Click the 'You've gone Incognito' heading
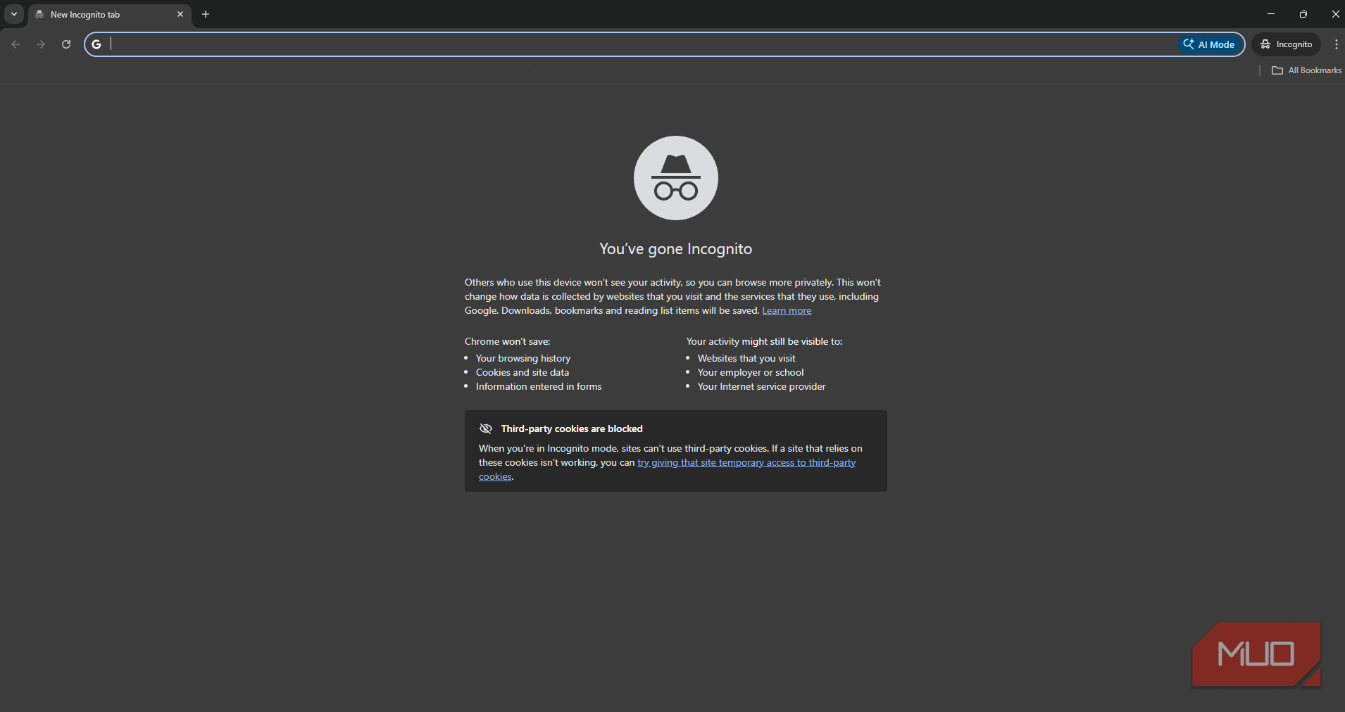Viewport: 1345px width, 712px height. (676, 249)
